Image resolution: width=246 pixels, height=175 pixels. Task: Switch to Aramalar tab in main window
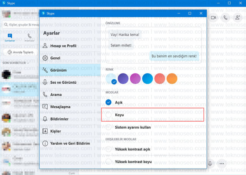point(29,38)
